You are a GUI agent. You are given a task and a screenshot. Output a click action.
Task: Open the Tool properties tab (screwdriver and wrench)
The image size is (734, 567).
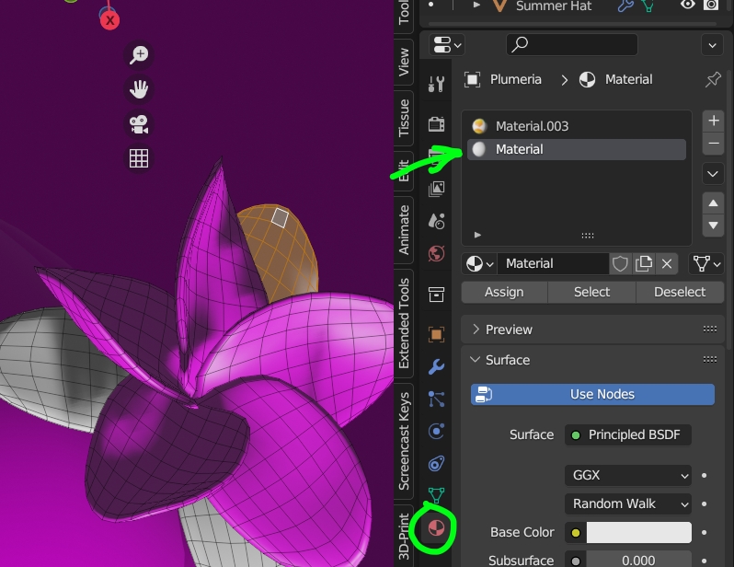click(x=436, y=84)
